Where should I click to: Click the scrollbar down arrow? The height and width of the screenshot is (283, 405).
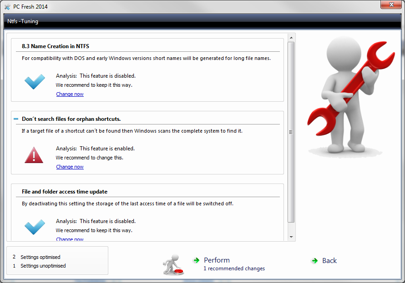click(291, 237)
